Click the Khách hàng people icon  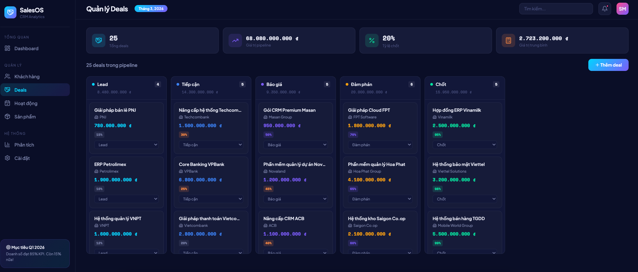tap(7, 77)
